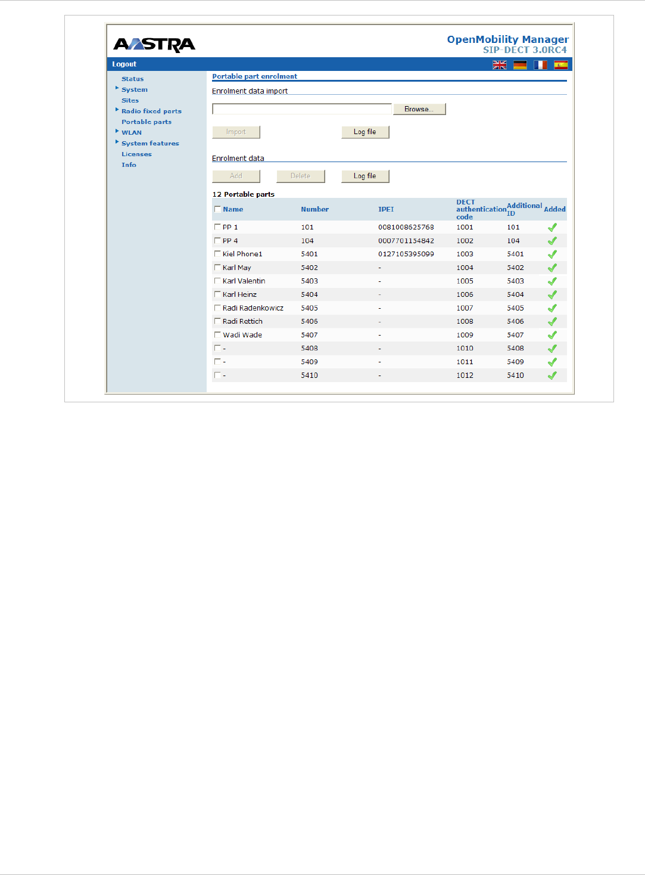Screen dimensions: 645x875
Task: Expand the System features arrow
Action: click(117, 142)
